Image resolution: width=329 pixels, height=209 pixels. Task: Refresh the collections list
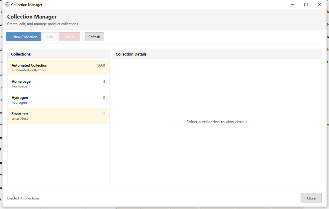pos(94,37)
